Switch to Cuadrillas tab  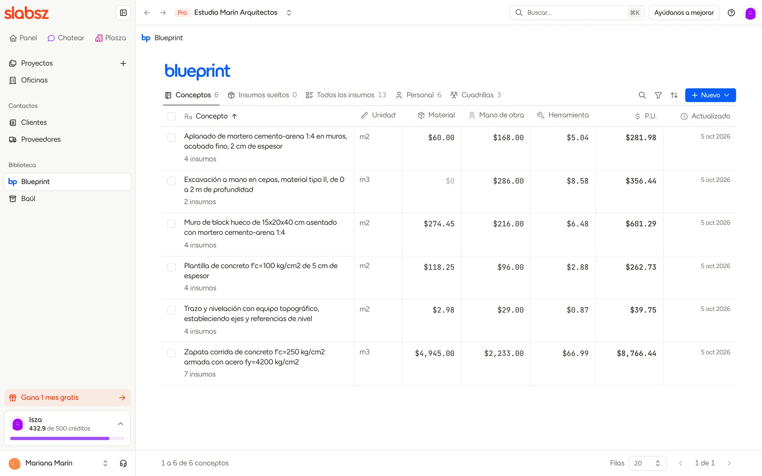[476, 95]
